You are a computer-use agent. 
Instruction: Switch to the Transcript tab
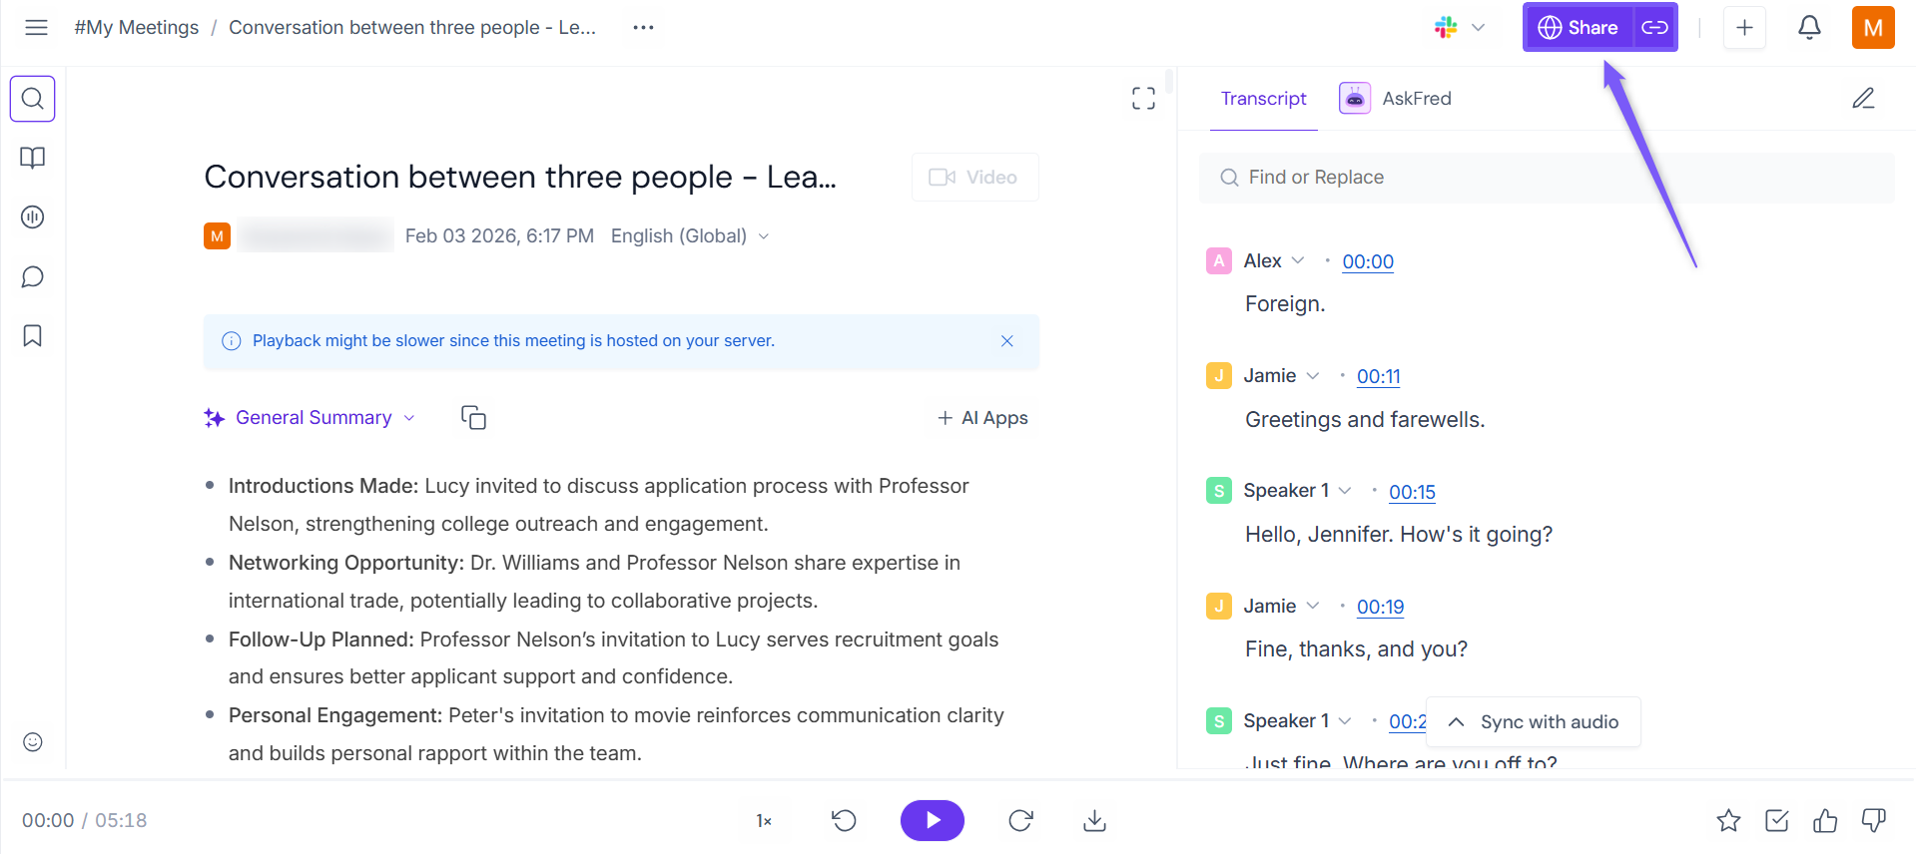click(x=1263, y=98)
